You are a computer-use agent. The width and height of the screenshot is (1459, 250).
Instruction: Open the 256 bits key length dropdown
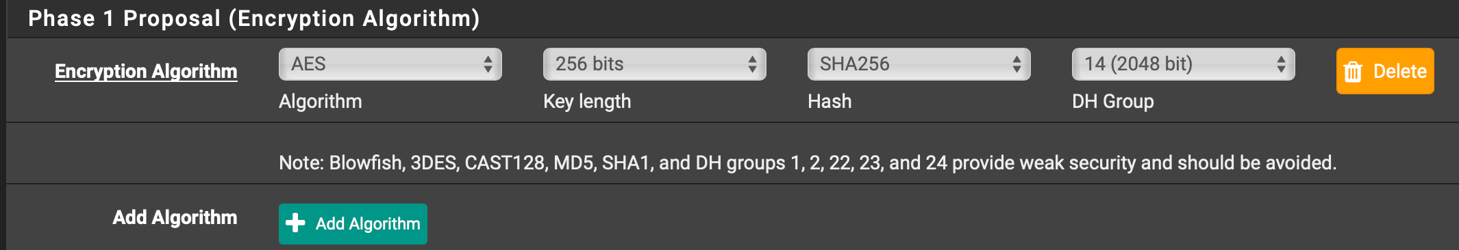(x=655, y=64)
